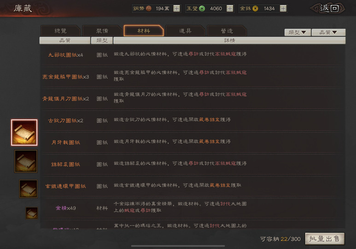Select the 亮金龍鱗甲圖紙x3 item
This screenshot has width=356, height=249.
point(193,77)
